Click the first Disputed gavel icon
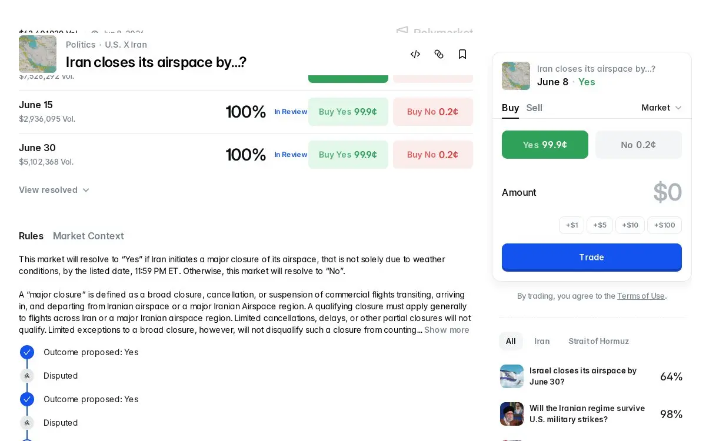Screen dimensions: 706x441 [x=27, y=376]
